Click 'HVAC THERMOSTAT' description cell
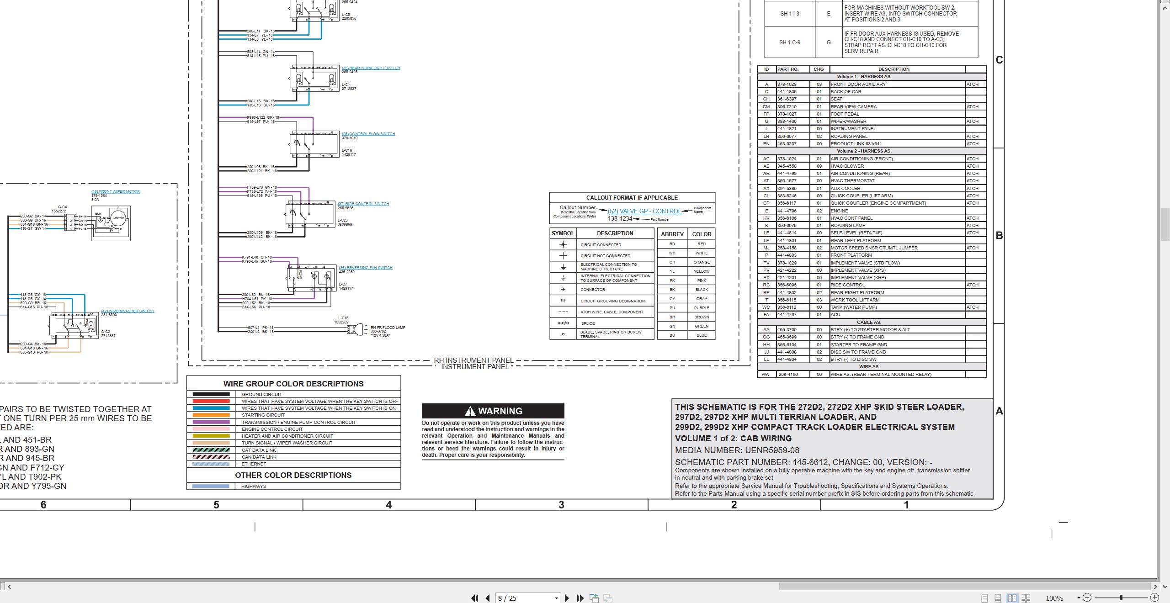 pos(898,181)
